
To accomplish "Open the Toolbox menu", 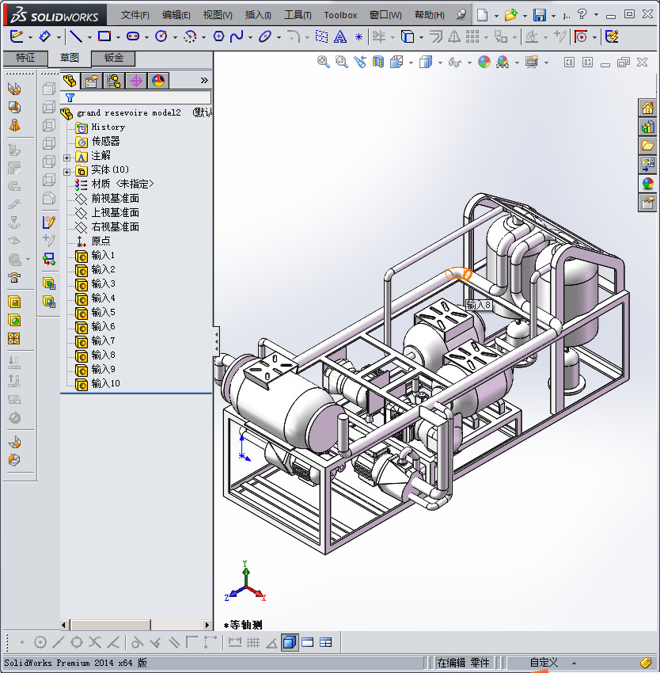I will tap(340, 15).
